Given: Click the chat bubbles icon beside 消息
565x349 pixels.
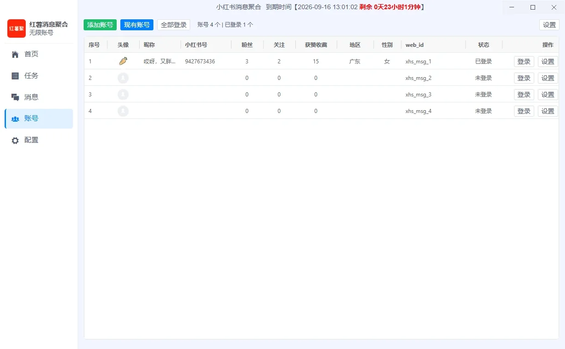Looking at the screenshot, I should coord(15,97).
